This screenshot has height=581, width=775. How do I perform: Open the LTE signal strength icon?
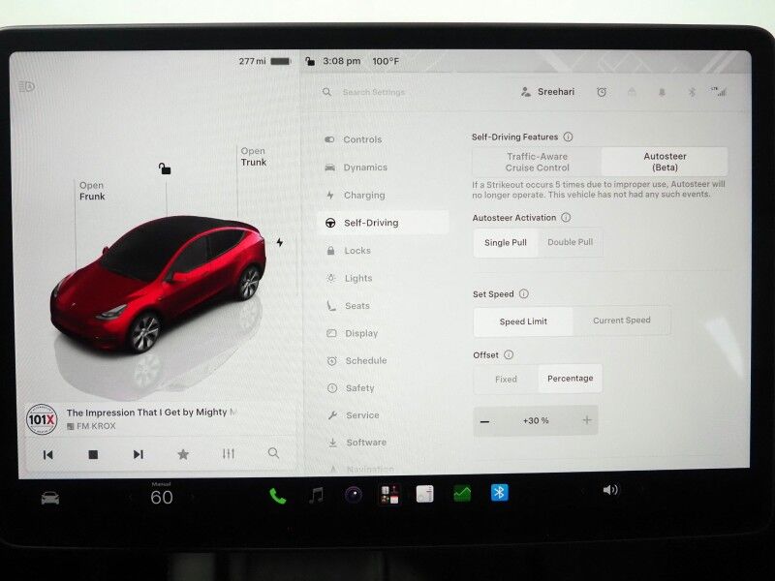pos(719,91)
